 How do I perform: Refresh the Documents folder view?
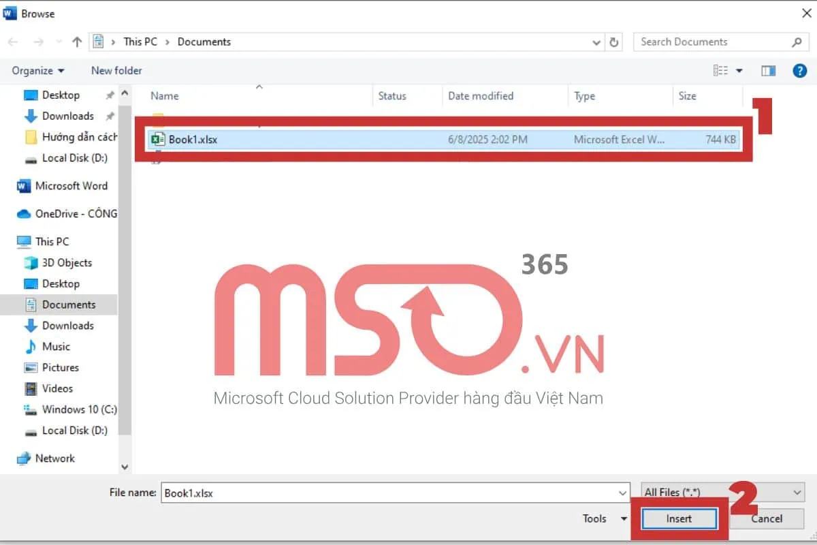(x=614, y=42)
